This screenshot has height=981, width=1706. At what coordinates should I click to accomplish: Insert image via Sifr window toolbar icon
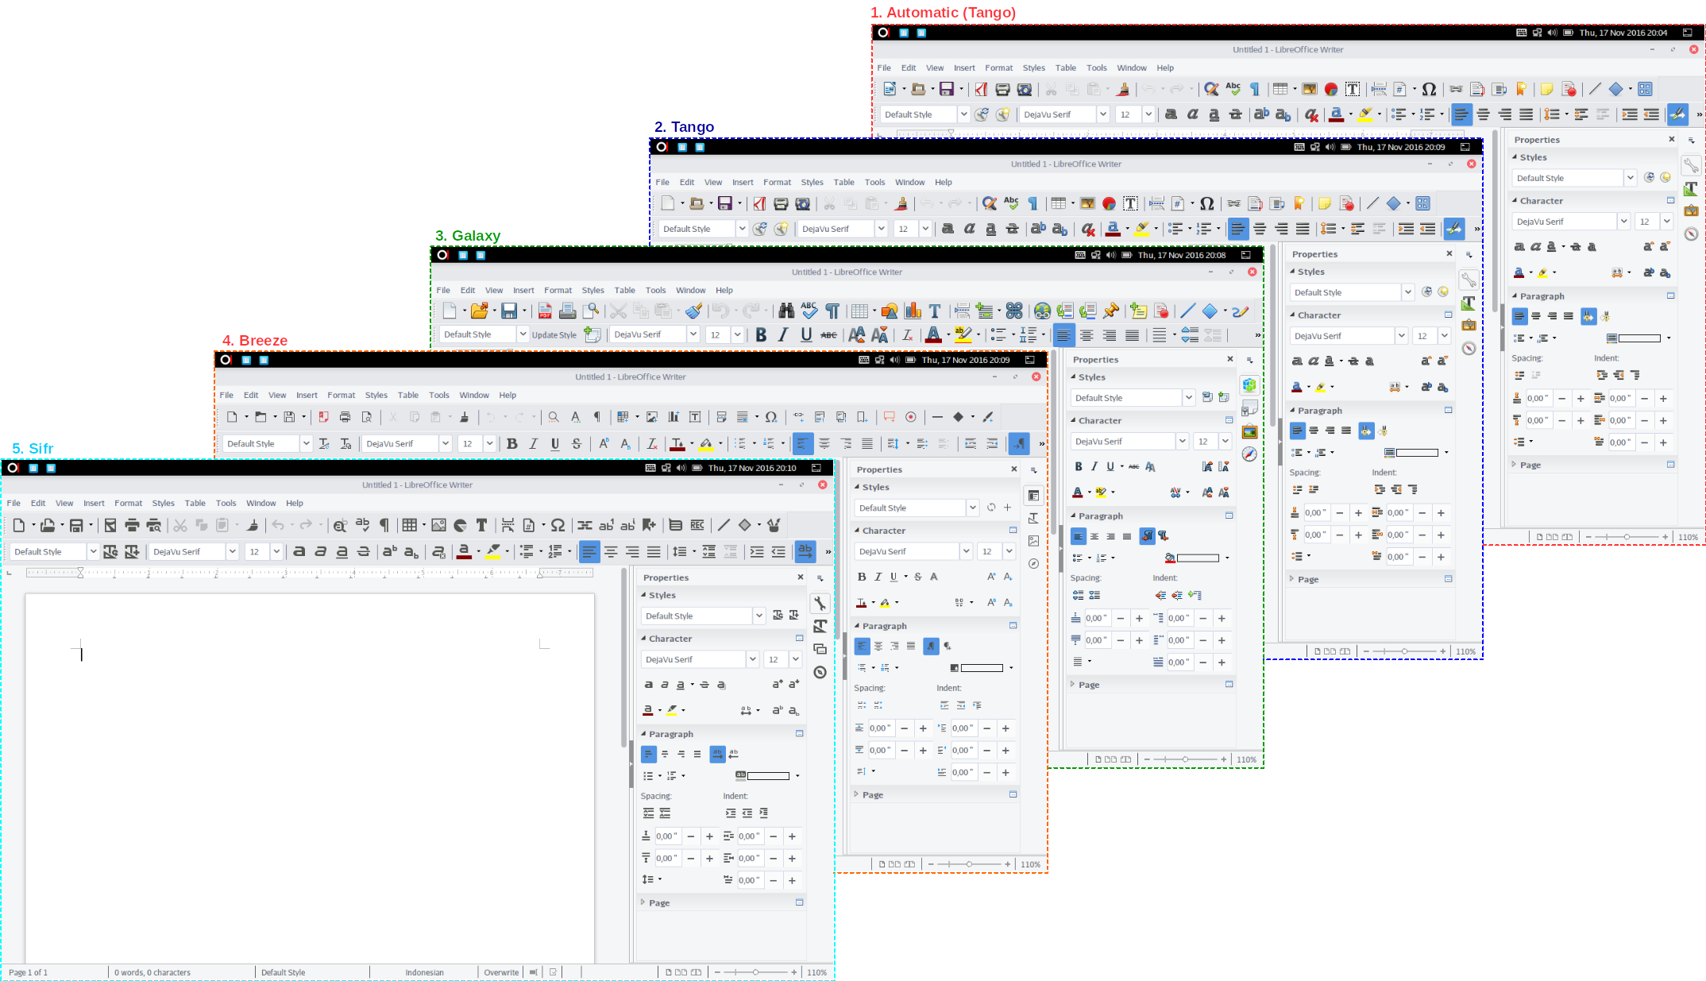point(438,525)
